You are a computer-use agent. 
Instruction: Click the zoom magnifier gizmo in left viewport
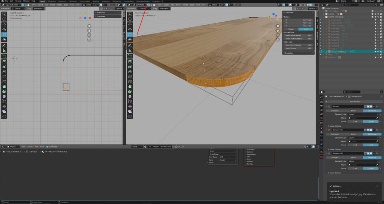click(x=89, y=26)
